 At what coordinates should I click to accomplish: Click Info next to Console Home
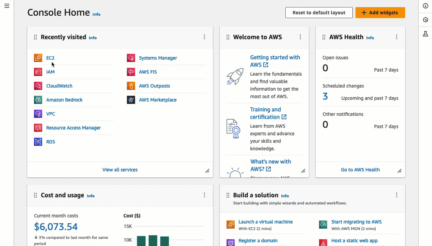(96, 14)
